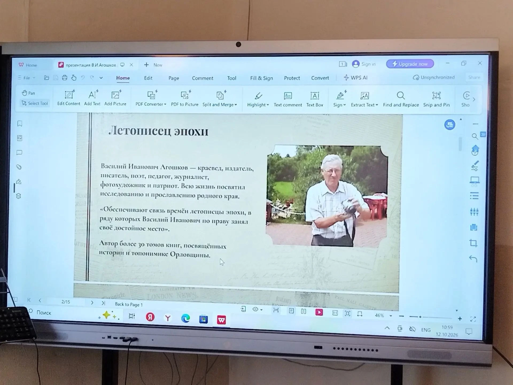
Task: Choose the Text Box tool
Action: [x=315, y=99]
